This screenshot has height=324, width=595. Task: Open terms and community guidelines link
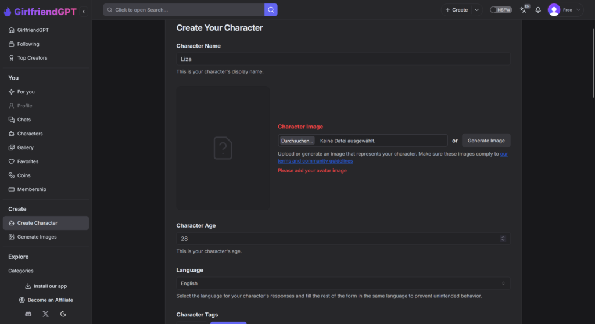(x=316, y=161)
